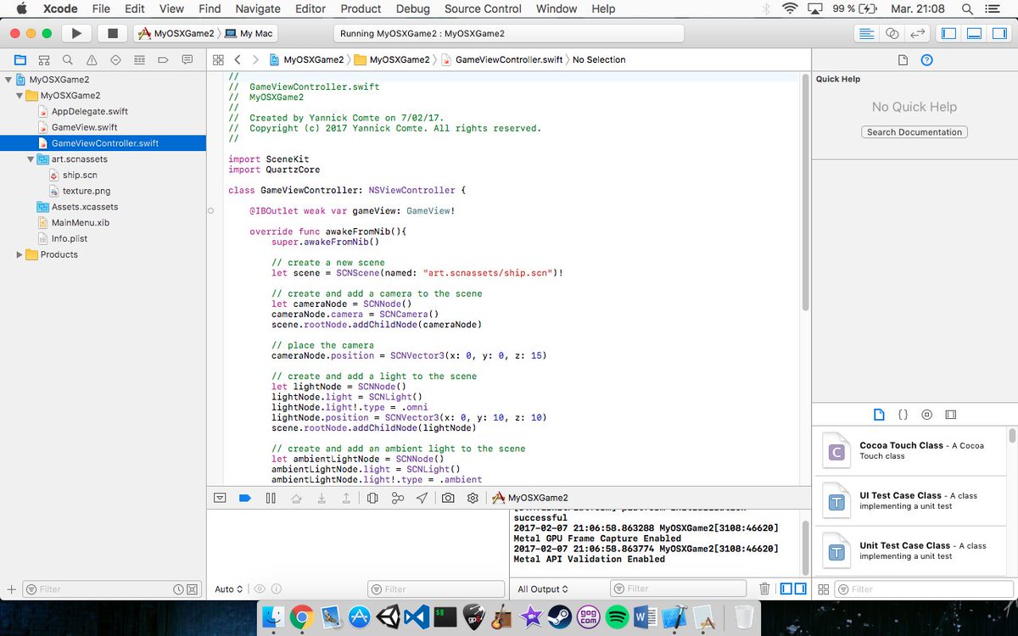Open the No Selection jump bar menu

tap(599, 60)
